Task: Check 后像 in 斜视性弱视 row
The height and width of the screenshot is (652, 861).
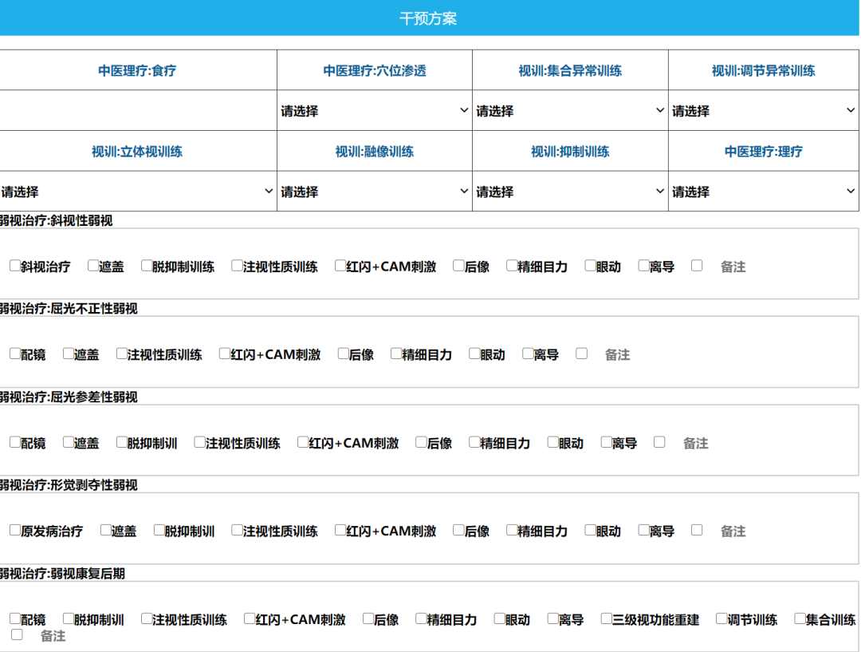Action: [x=458, y=266]
